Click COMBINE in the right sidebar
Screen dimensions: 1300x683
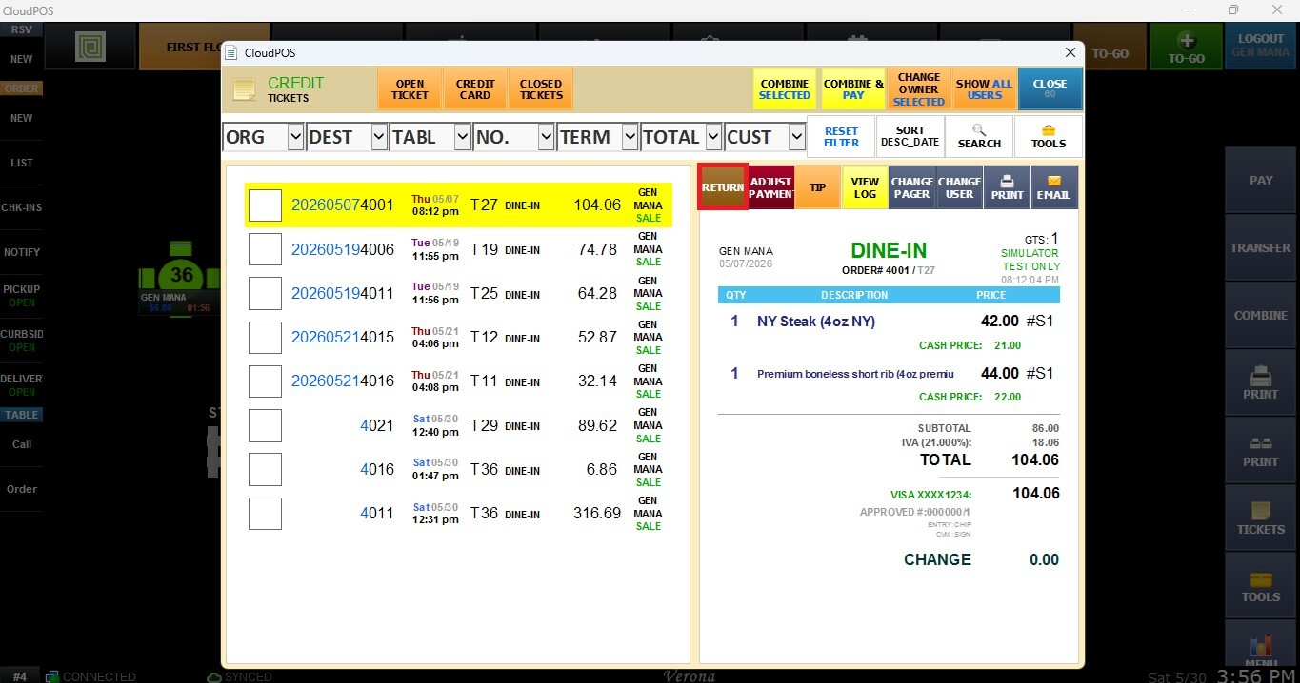(x=1261, y=315)
